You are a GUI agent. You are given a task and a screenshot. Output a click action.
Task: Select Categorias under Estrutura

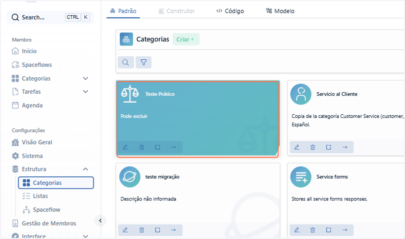[56, 183]
